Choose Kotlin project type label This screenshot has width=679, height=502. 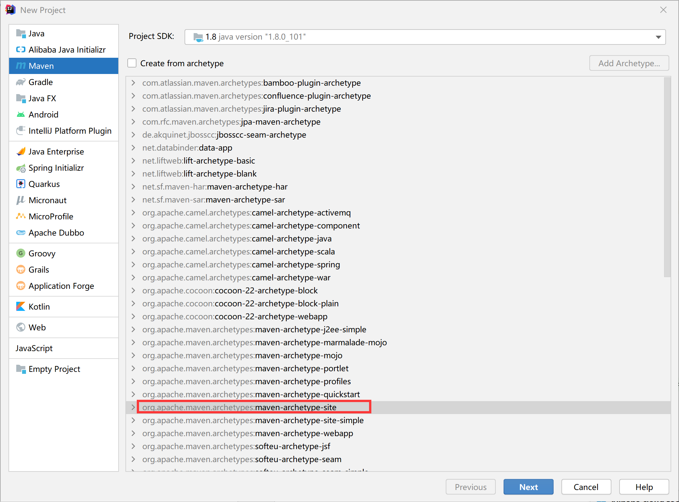tap(39, 307)
